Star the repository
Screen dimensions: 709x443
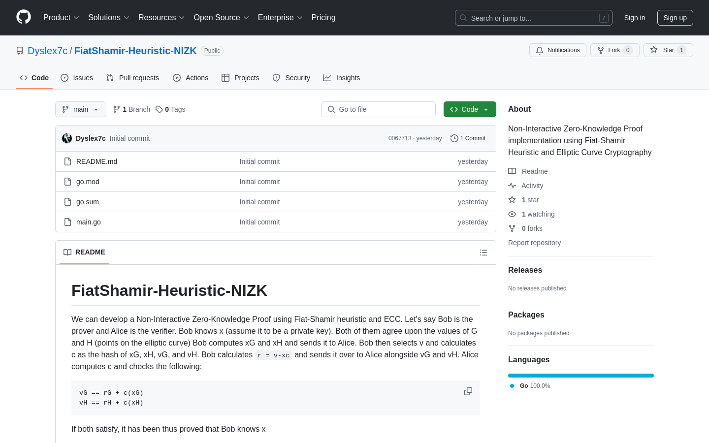tap(668, 50)
